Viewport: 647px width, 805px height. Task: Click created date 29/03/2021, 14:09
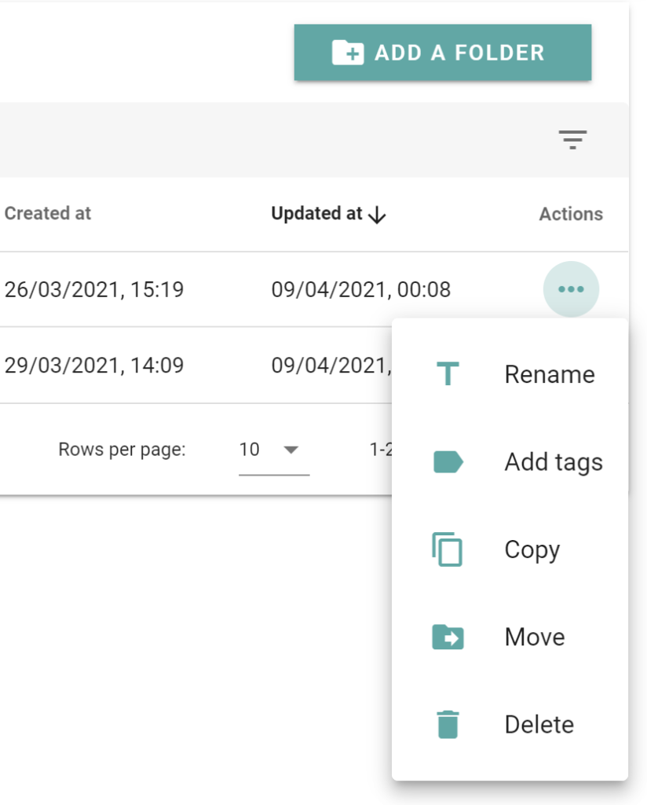click(93, 366)
